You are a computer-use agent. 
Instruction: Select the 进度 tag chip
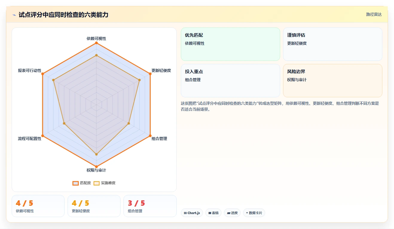coord(232,213)
